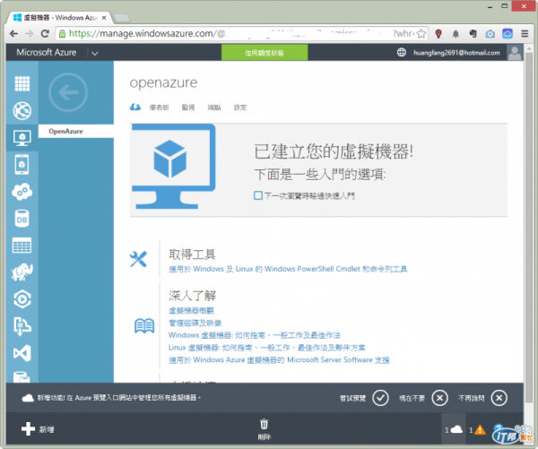
Task: Open the All Items grid icon in sidebar
Action: (22, 83)
